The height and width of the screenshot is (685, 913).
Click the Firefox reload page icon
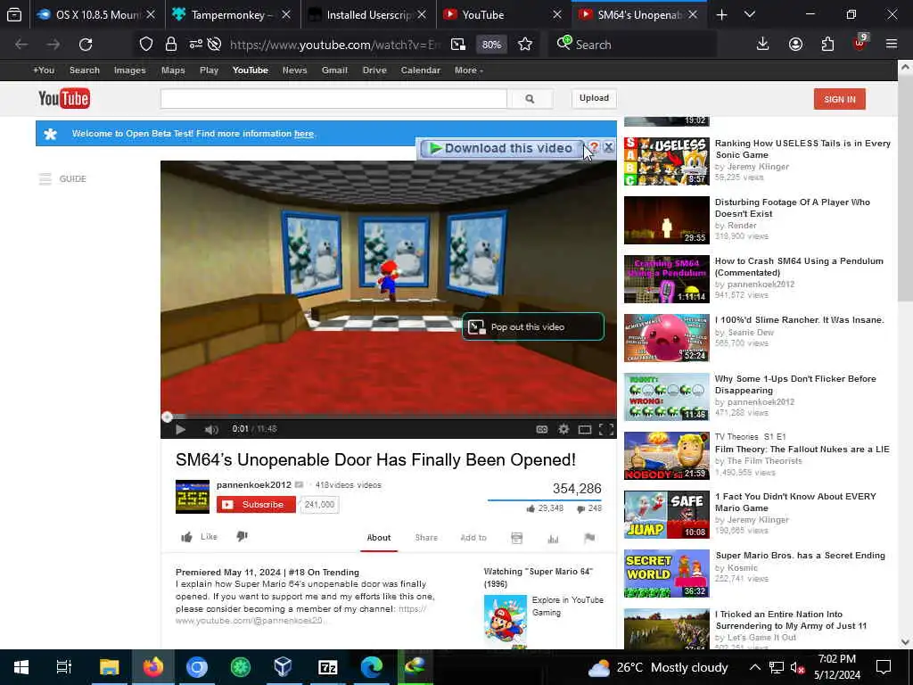tap(86, 45)
